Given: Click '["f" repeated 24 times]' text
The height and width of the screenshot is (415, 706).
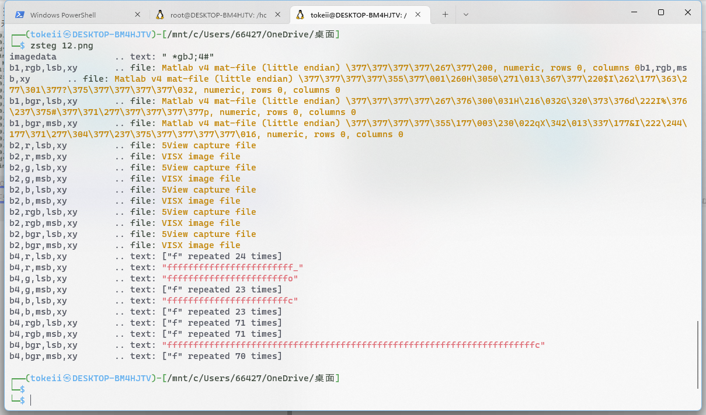Looking at the screenshot, I should tap(222, 256).
